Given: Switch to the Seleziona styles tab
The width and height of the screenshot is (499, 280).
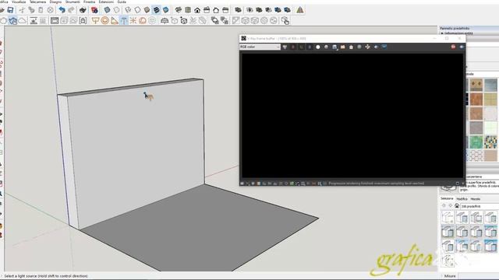Looking at the screenshot, I should pyautogui.click(x=447, y=199).
